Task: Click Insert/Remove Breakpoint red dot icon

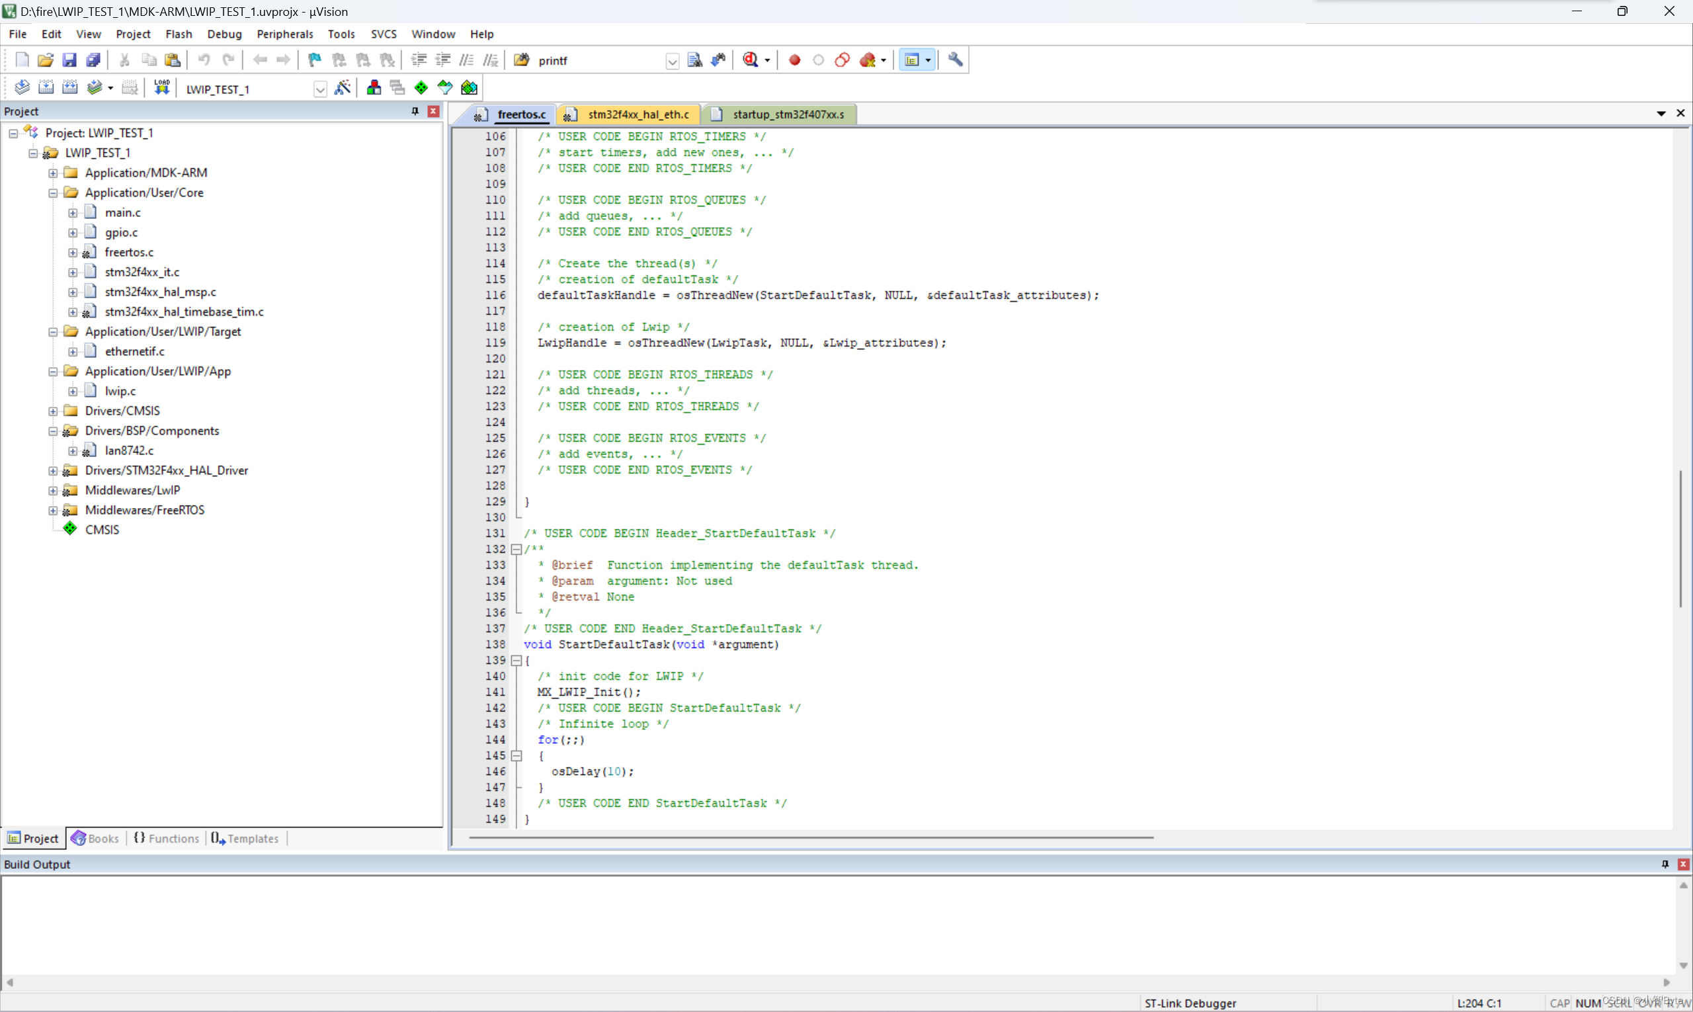Action: 794,60
